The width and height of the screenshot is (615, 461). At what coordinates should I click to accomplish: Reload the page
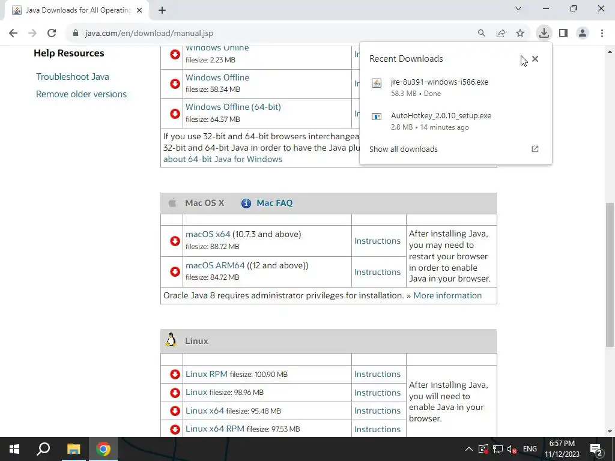click(x=52, y=34)
